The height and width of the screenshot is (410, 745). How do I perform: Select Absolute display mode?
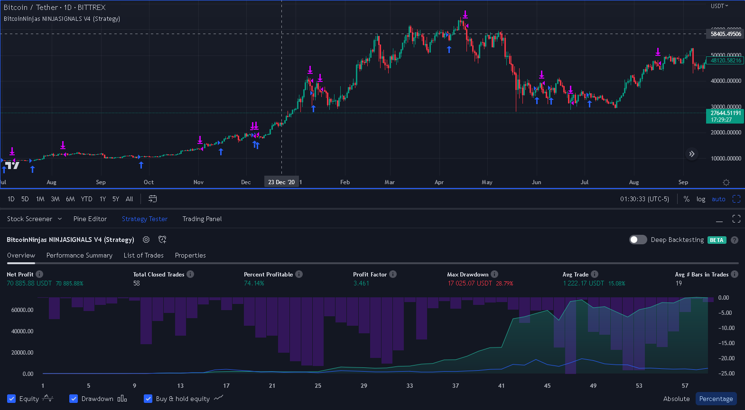pyautogui.click(x=676, y=399)
